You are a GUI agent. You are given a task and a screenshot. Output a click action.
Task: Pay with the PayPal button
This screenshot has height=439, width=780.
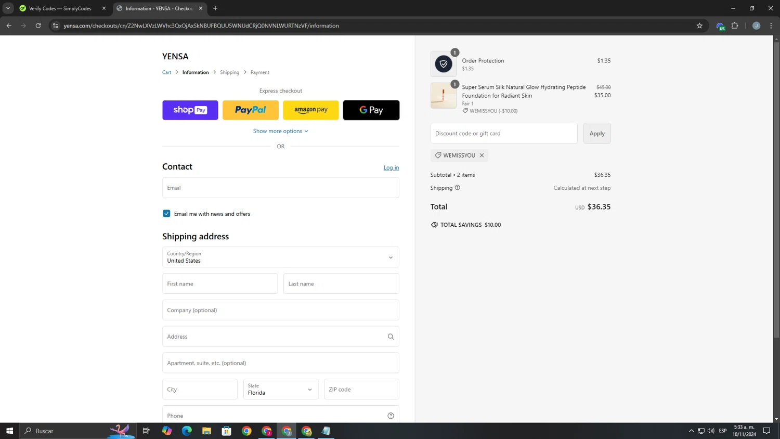(x=250, y=110)
